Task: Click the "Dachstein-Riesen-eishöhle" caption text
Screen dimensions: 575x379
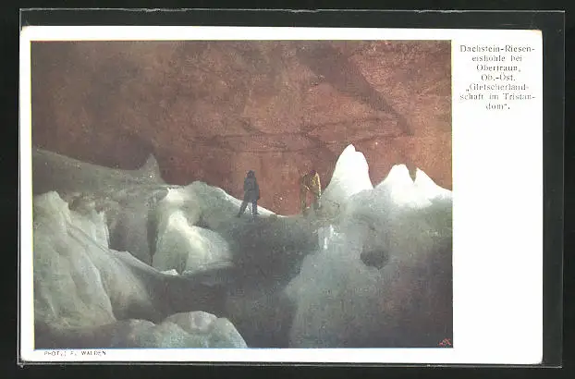Action: click(x=496, y=53)
